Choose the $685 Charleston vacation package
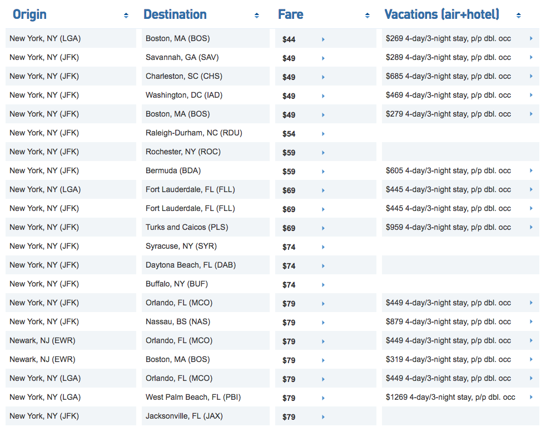546x427 pixels. (448, 76)
